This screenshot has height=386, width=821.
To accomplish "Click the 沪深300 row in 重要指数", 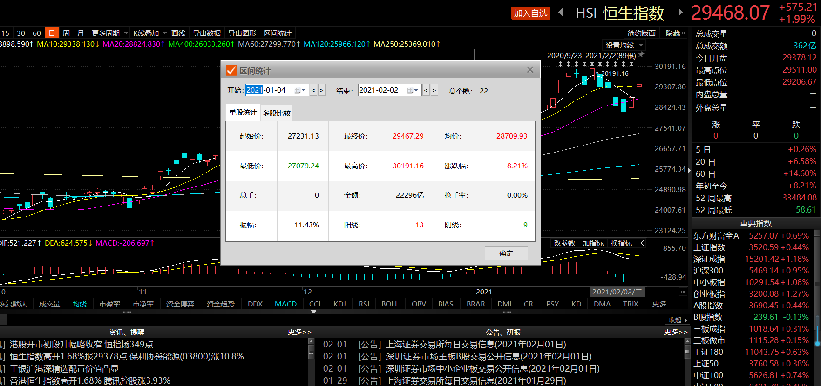I will coord(751,271).
